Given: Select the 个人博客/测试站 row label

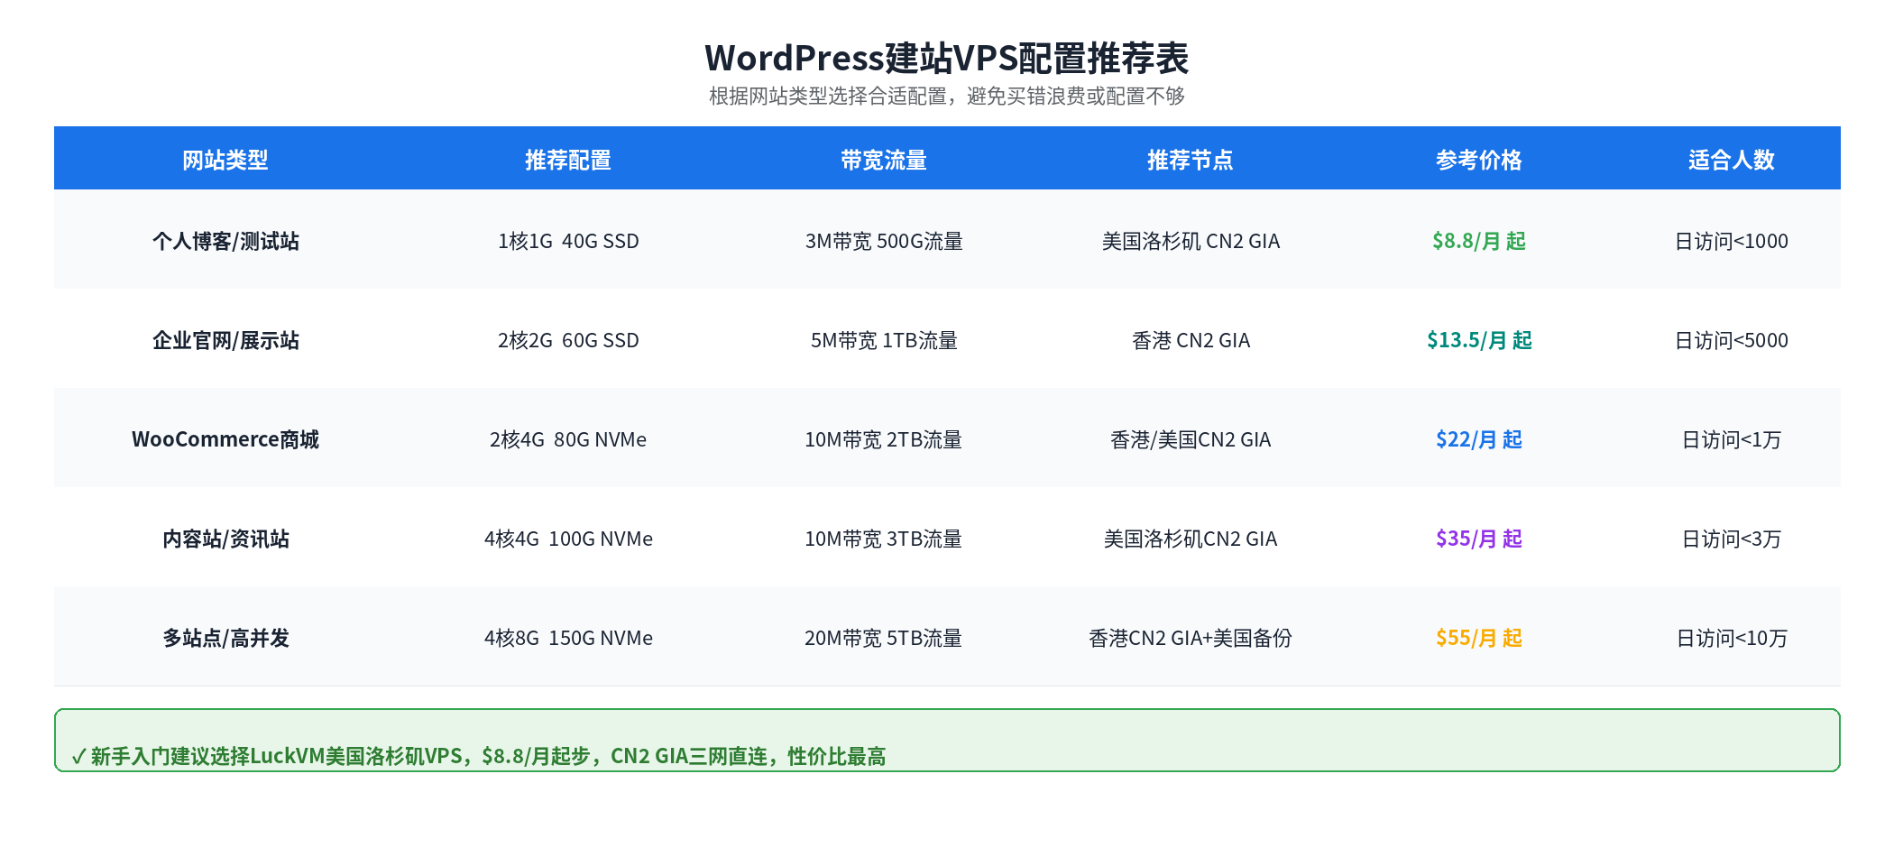Looking at the screenshot, I should pos(225,241).
